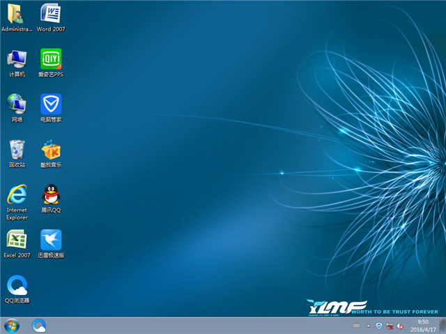Viewport: 446px width, 334px height.
Task: Click the keyboard input method tray icon
Action: (356, 326)
